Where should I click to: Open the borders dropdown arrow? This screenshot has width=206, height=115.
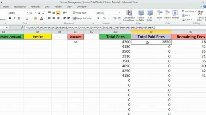coord(30,18)
